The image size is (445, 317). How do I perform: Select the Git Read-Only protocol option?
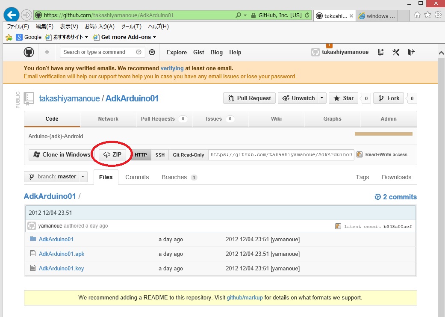coord(188,155)
